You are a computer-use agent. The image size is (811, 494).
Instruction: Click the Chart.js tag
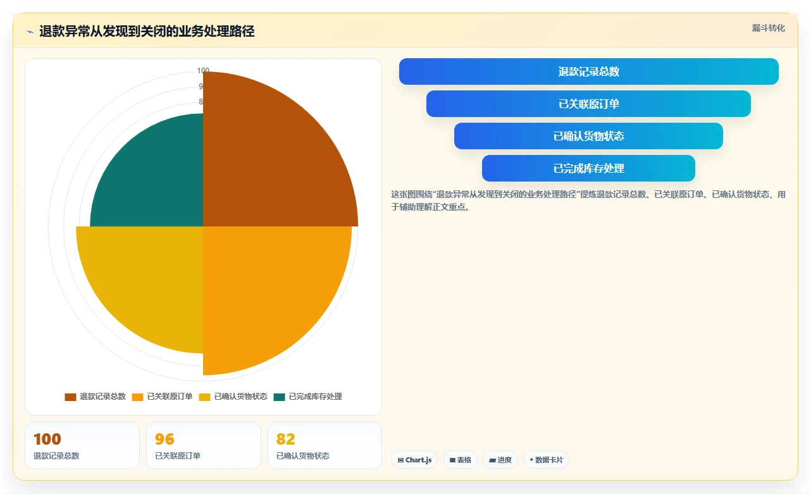tap(414, 460)
